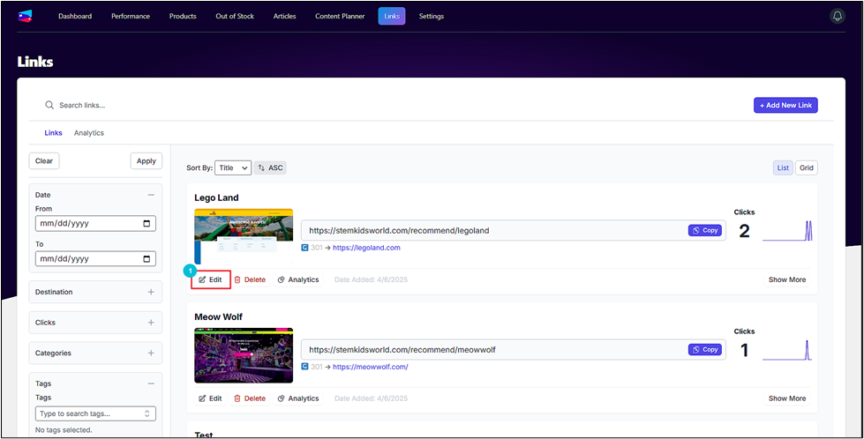Click the sort direction arrows icon beside ASC
Screen dimensions: 864x439
pyautogui.click(x=262, y=167)
